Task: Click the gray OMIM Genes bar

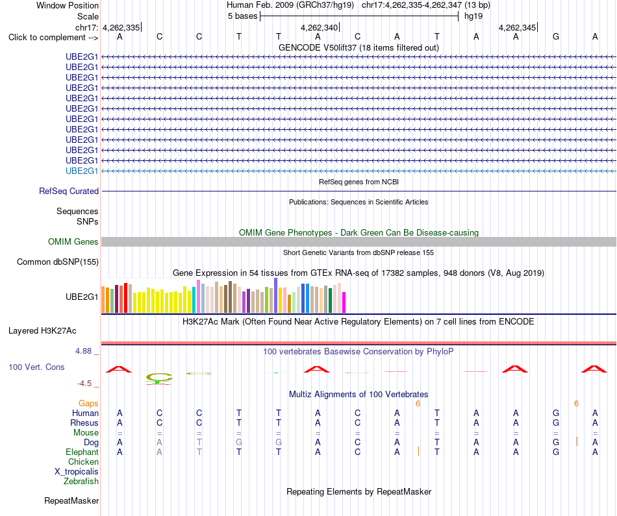Action: (x=359, y=242)
